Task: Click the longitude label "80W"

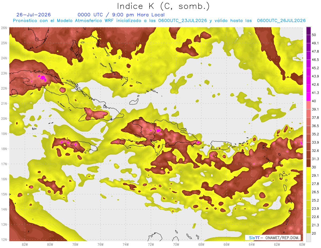Action: pos(50,244)
